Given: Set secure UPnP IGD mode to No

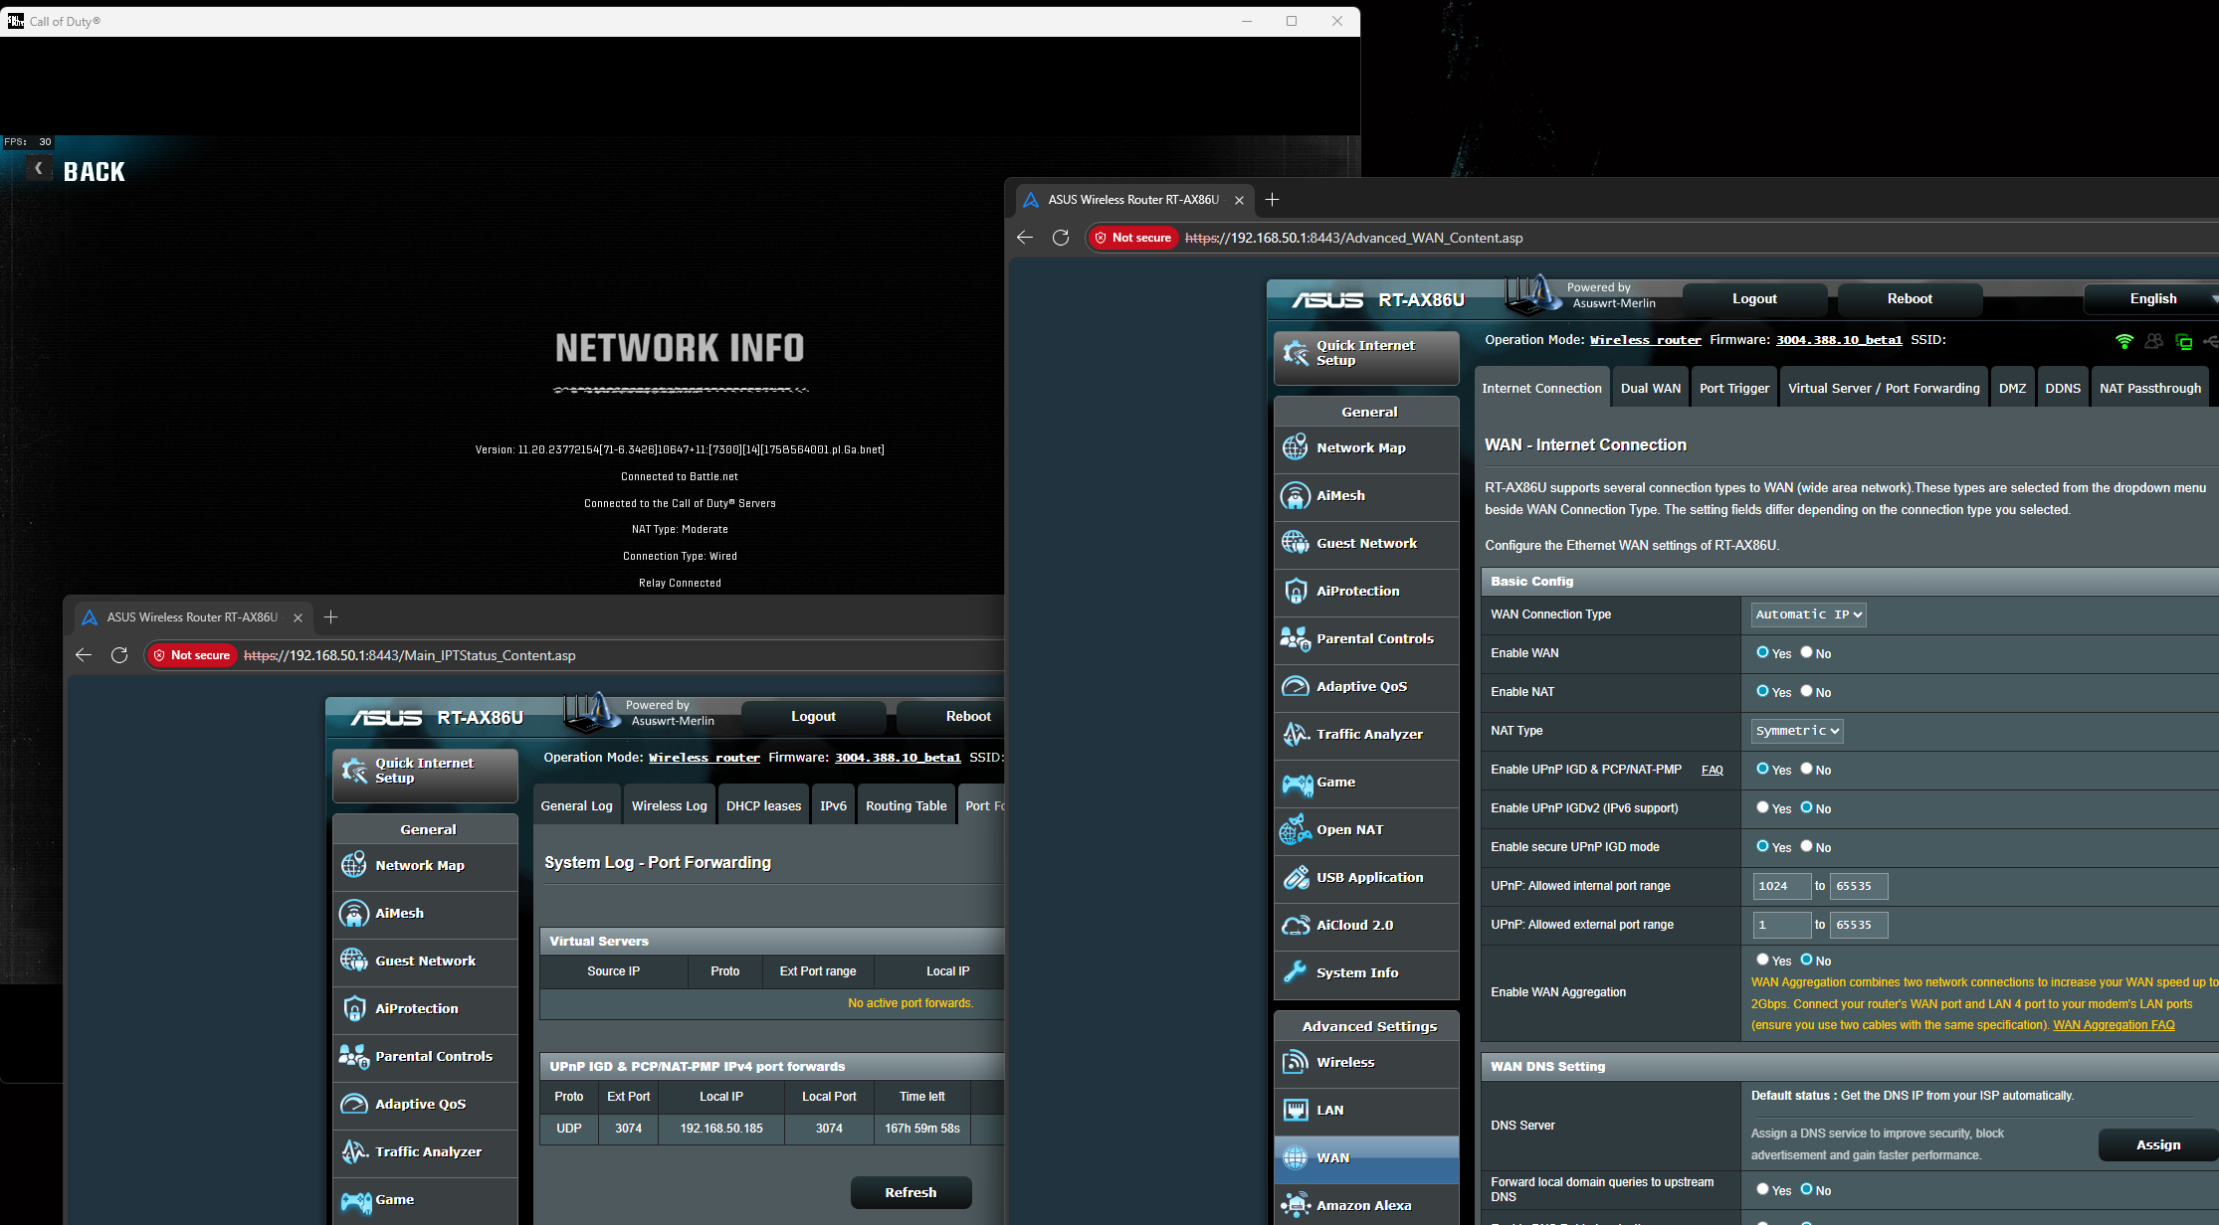Looking at the screenshot, I should point(1806,846).
